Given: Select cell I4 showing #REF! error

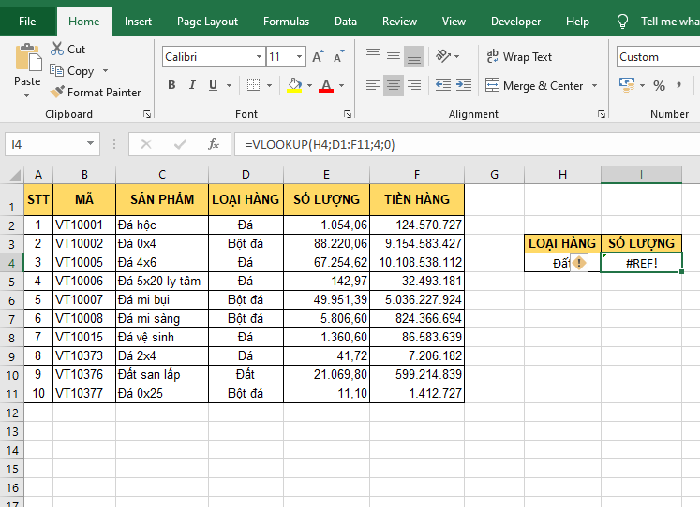Looking at the screenshot, I should pyautogui.click(x=641, y=263).
